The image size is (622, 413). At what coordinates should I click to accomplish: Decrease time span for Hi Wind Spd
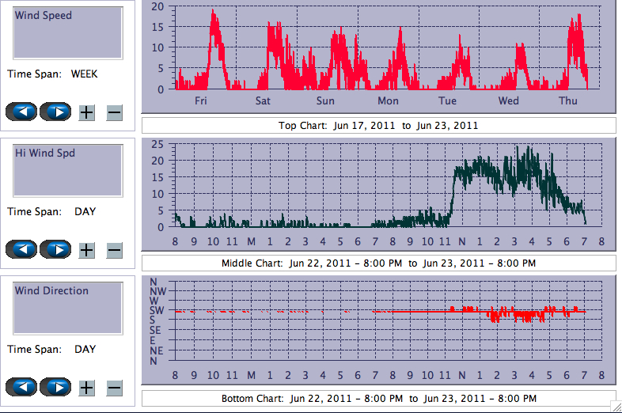(114, 250)
